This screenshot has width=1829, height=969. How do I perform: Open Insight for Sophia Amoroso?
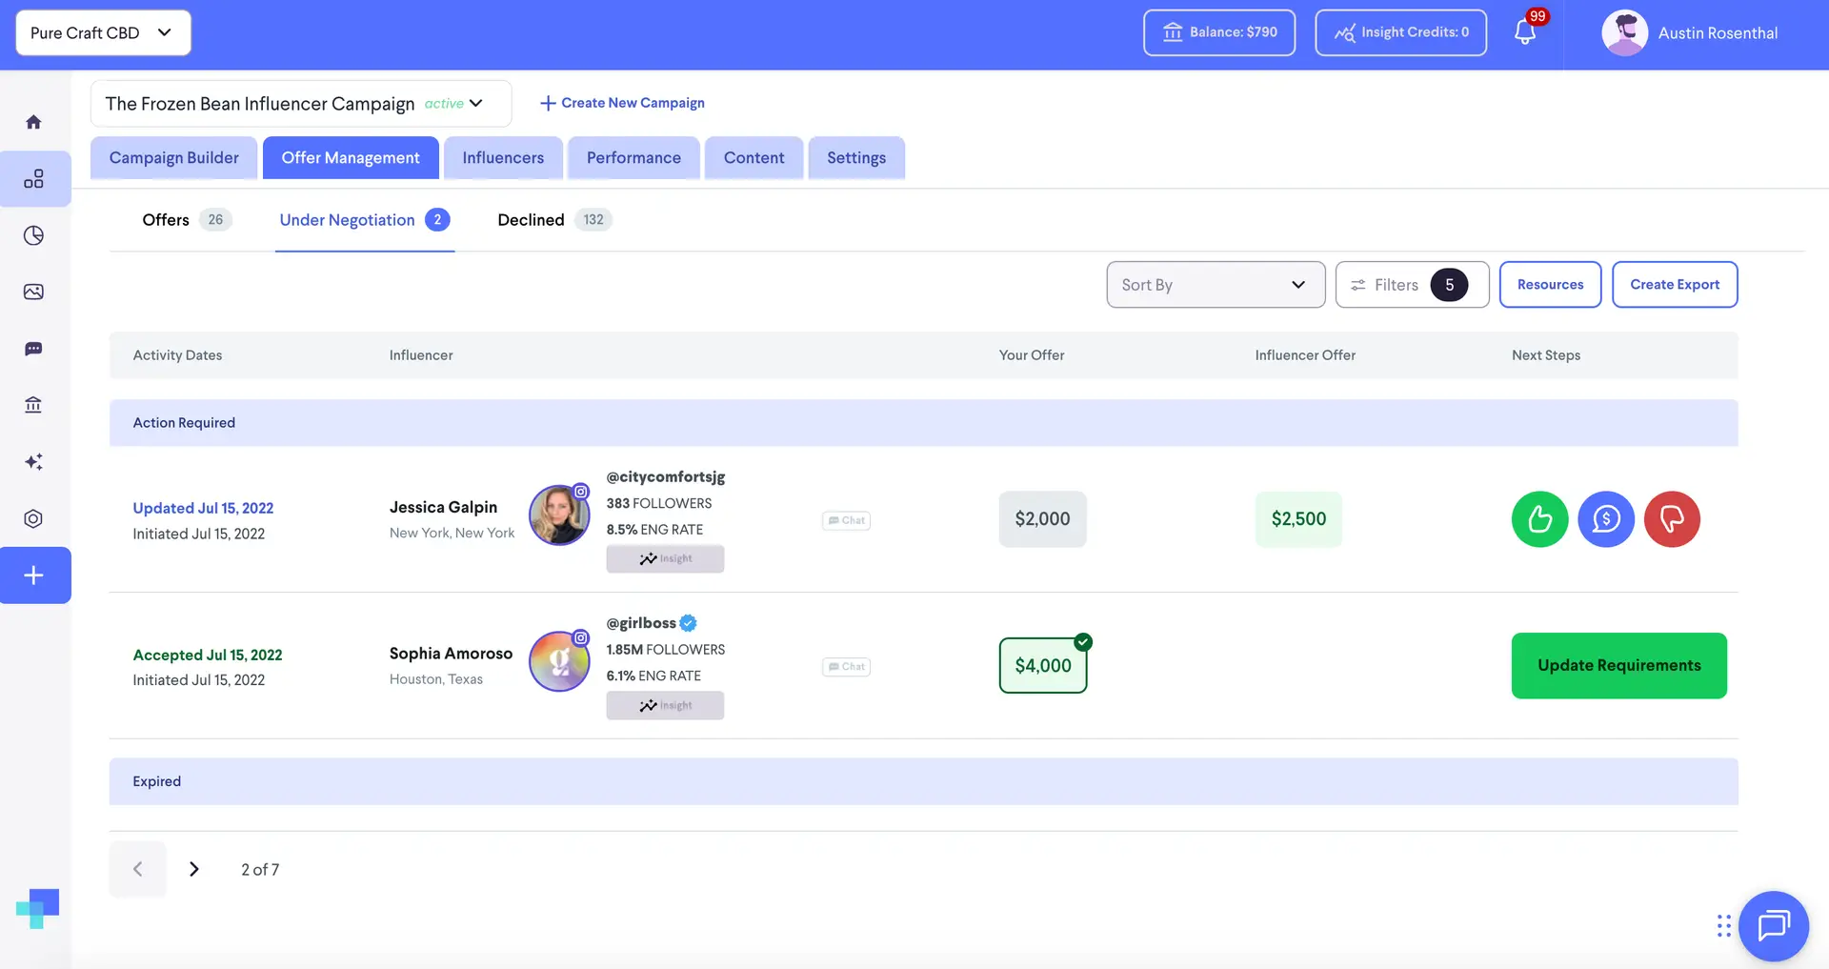[x=665, y=705]
